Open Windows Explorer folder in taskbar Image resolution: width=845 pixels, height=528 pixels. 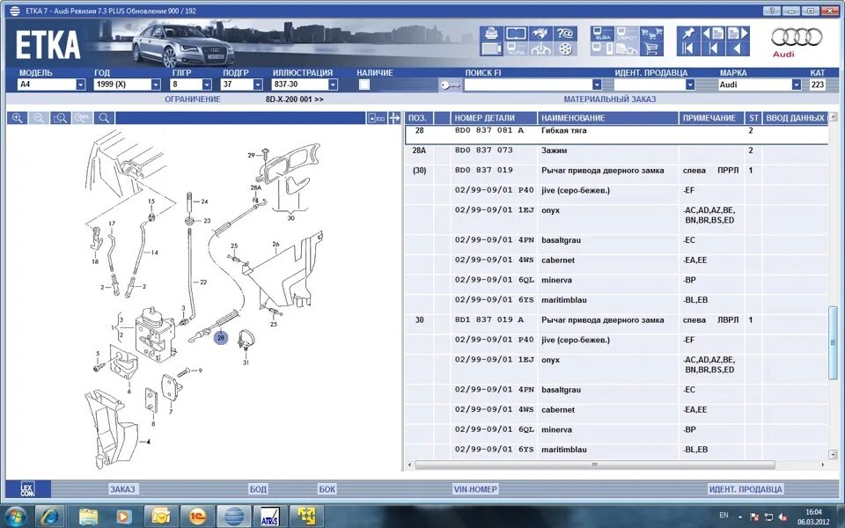88,517
